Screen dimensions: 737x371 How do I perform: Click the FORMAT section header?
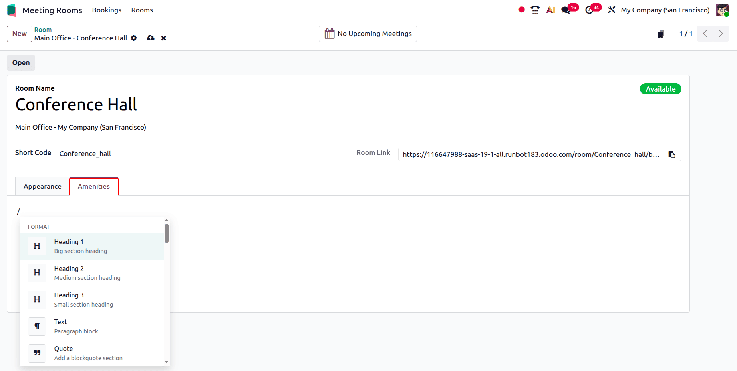coord(39,227)
